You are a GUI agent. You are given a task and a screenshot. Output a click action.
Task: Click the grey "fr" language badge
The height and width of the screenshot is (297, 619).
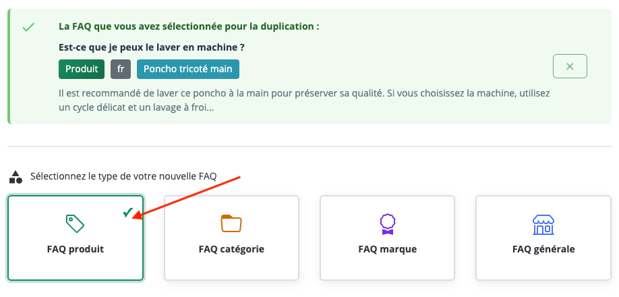(x=121, y=69)
